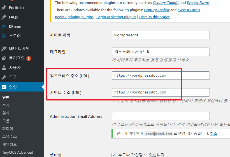Select the 개인정보 settings submenu

point(10,144)
